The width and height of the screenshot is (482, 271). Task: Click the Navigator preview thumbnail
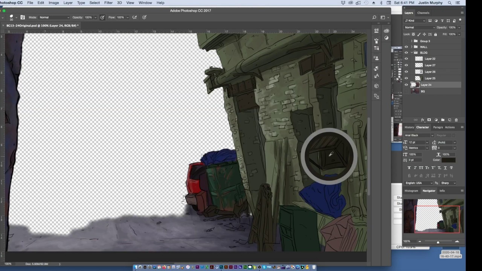(x=433, y=216)
